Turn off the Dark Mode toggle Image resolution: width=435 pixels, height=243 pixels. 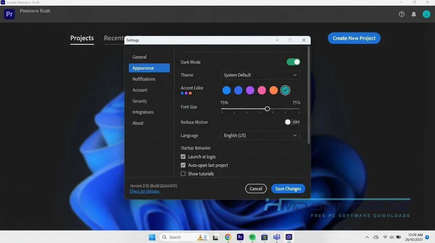(293, 62)
